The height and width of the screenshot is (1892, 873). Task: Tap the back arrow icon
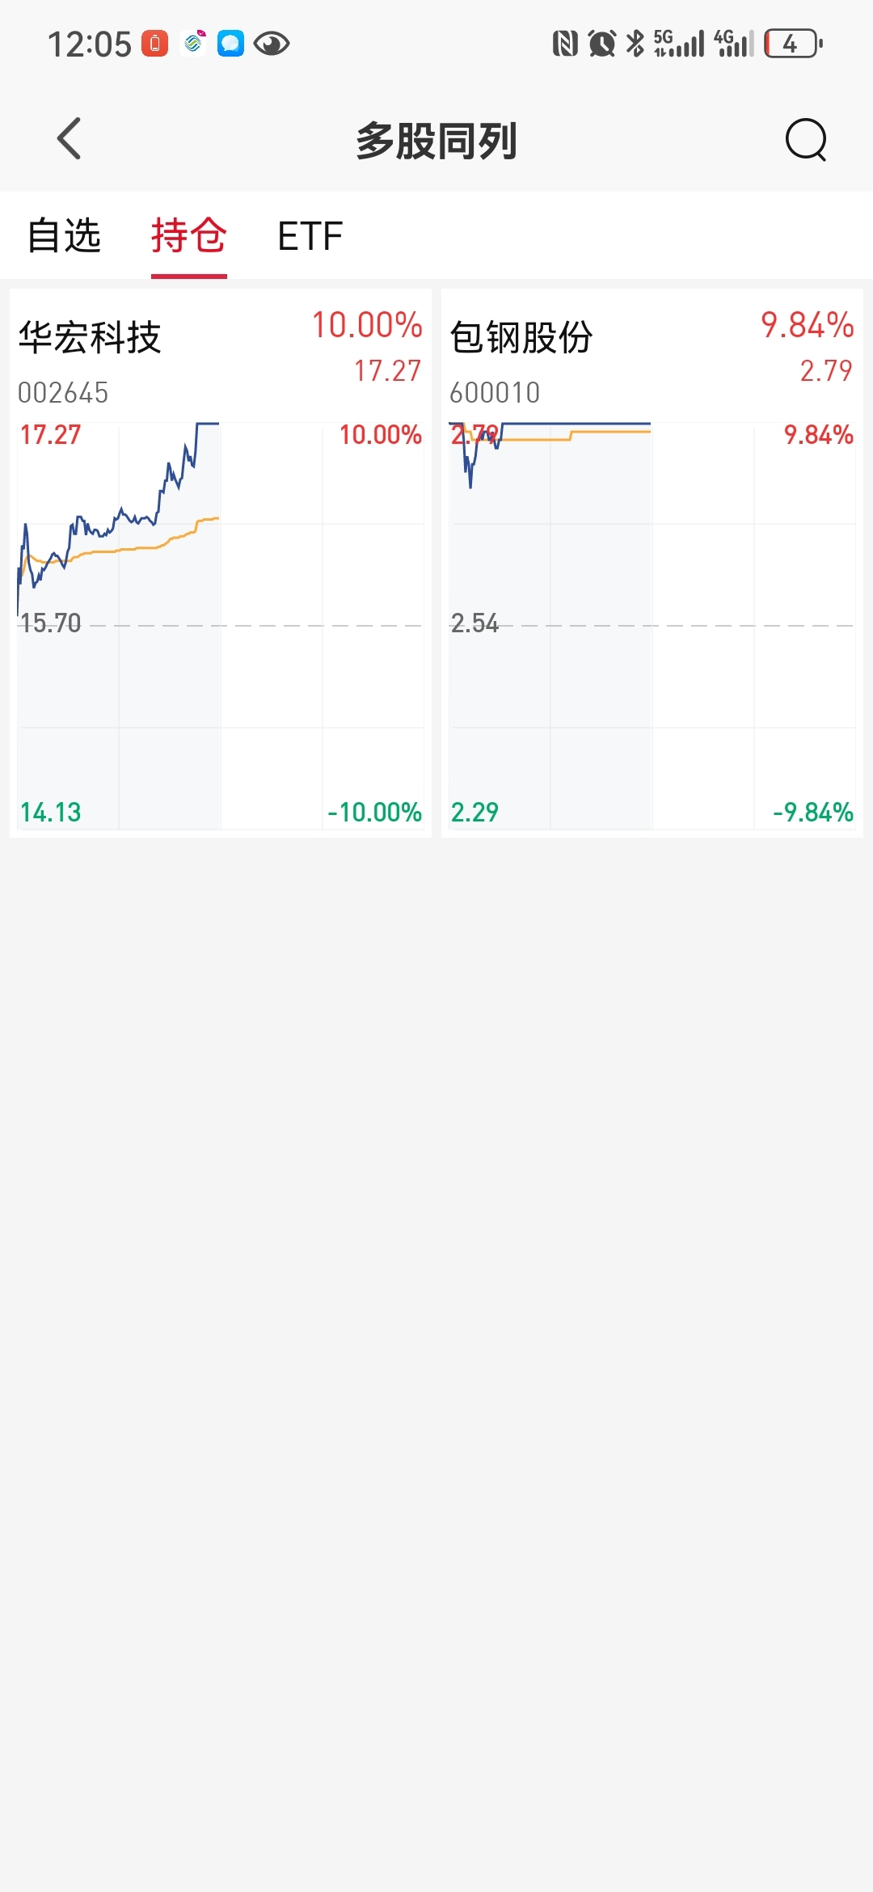(70, 139)
